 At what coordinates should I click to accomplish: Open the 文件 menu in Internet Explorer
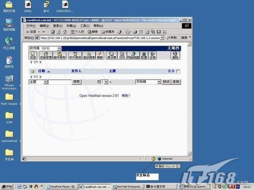[x=31, y=26]
